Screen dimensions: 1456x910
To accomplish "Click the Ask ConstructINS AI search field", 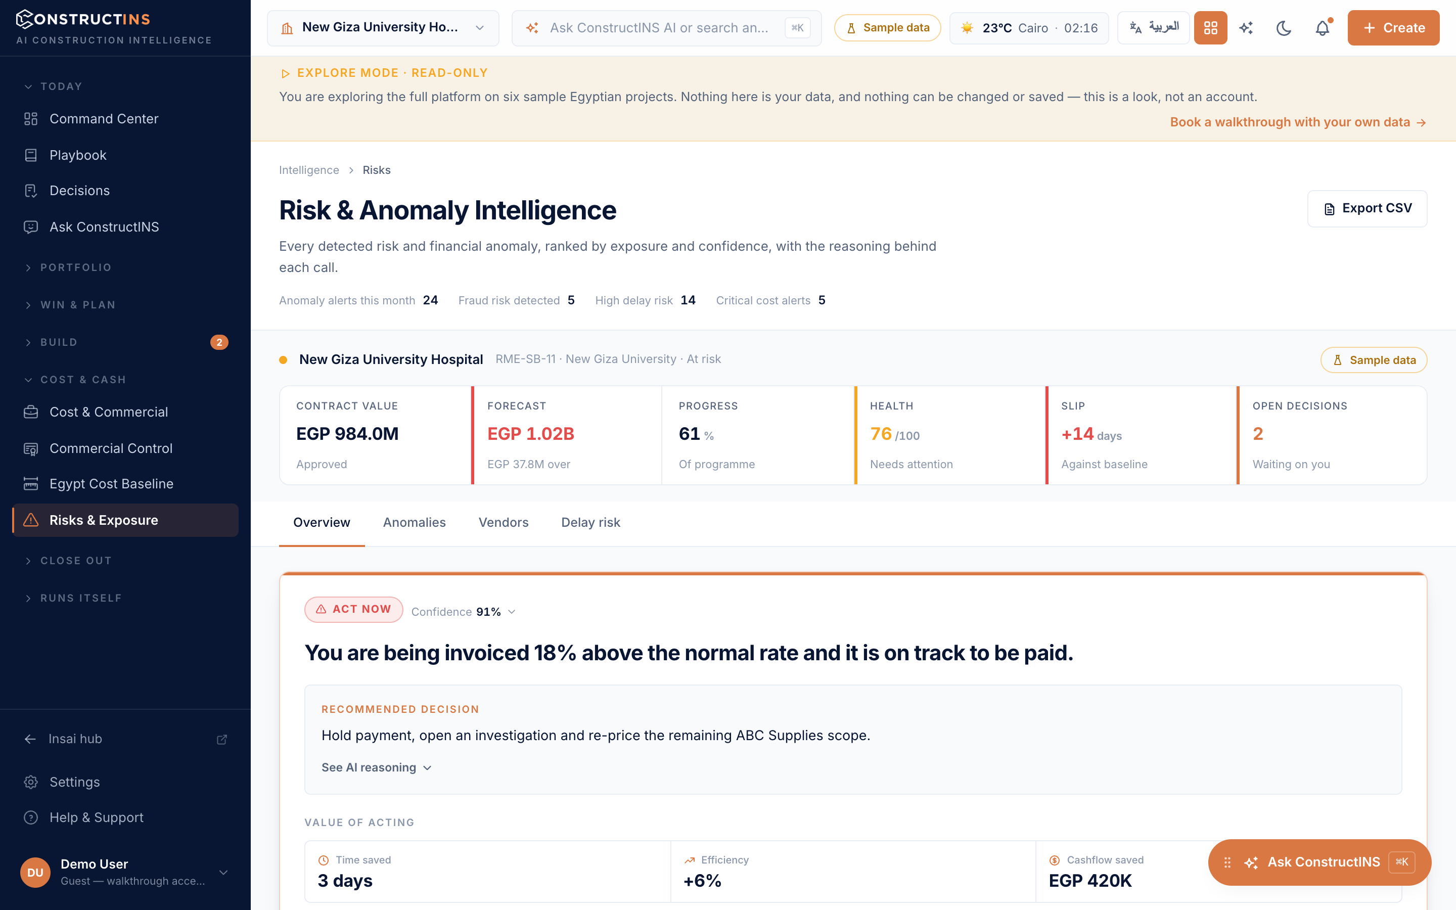I will (666, 28).
